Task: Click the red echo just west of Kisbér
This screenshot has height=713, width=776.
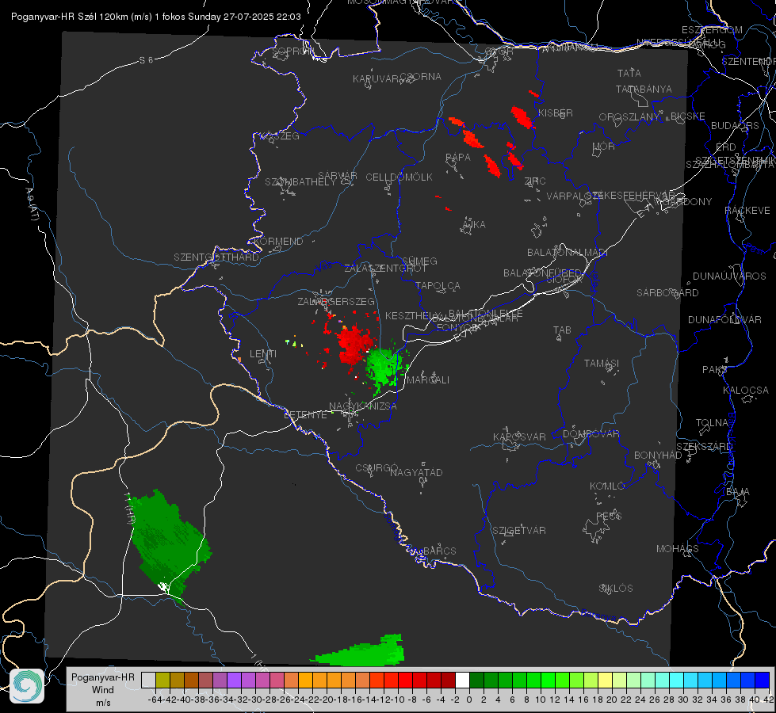Action: coord(521,116)
